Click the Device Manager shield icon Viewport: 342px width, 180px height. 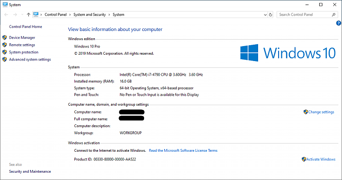[x=5, y=37]
